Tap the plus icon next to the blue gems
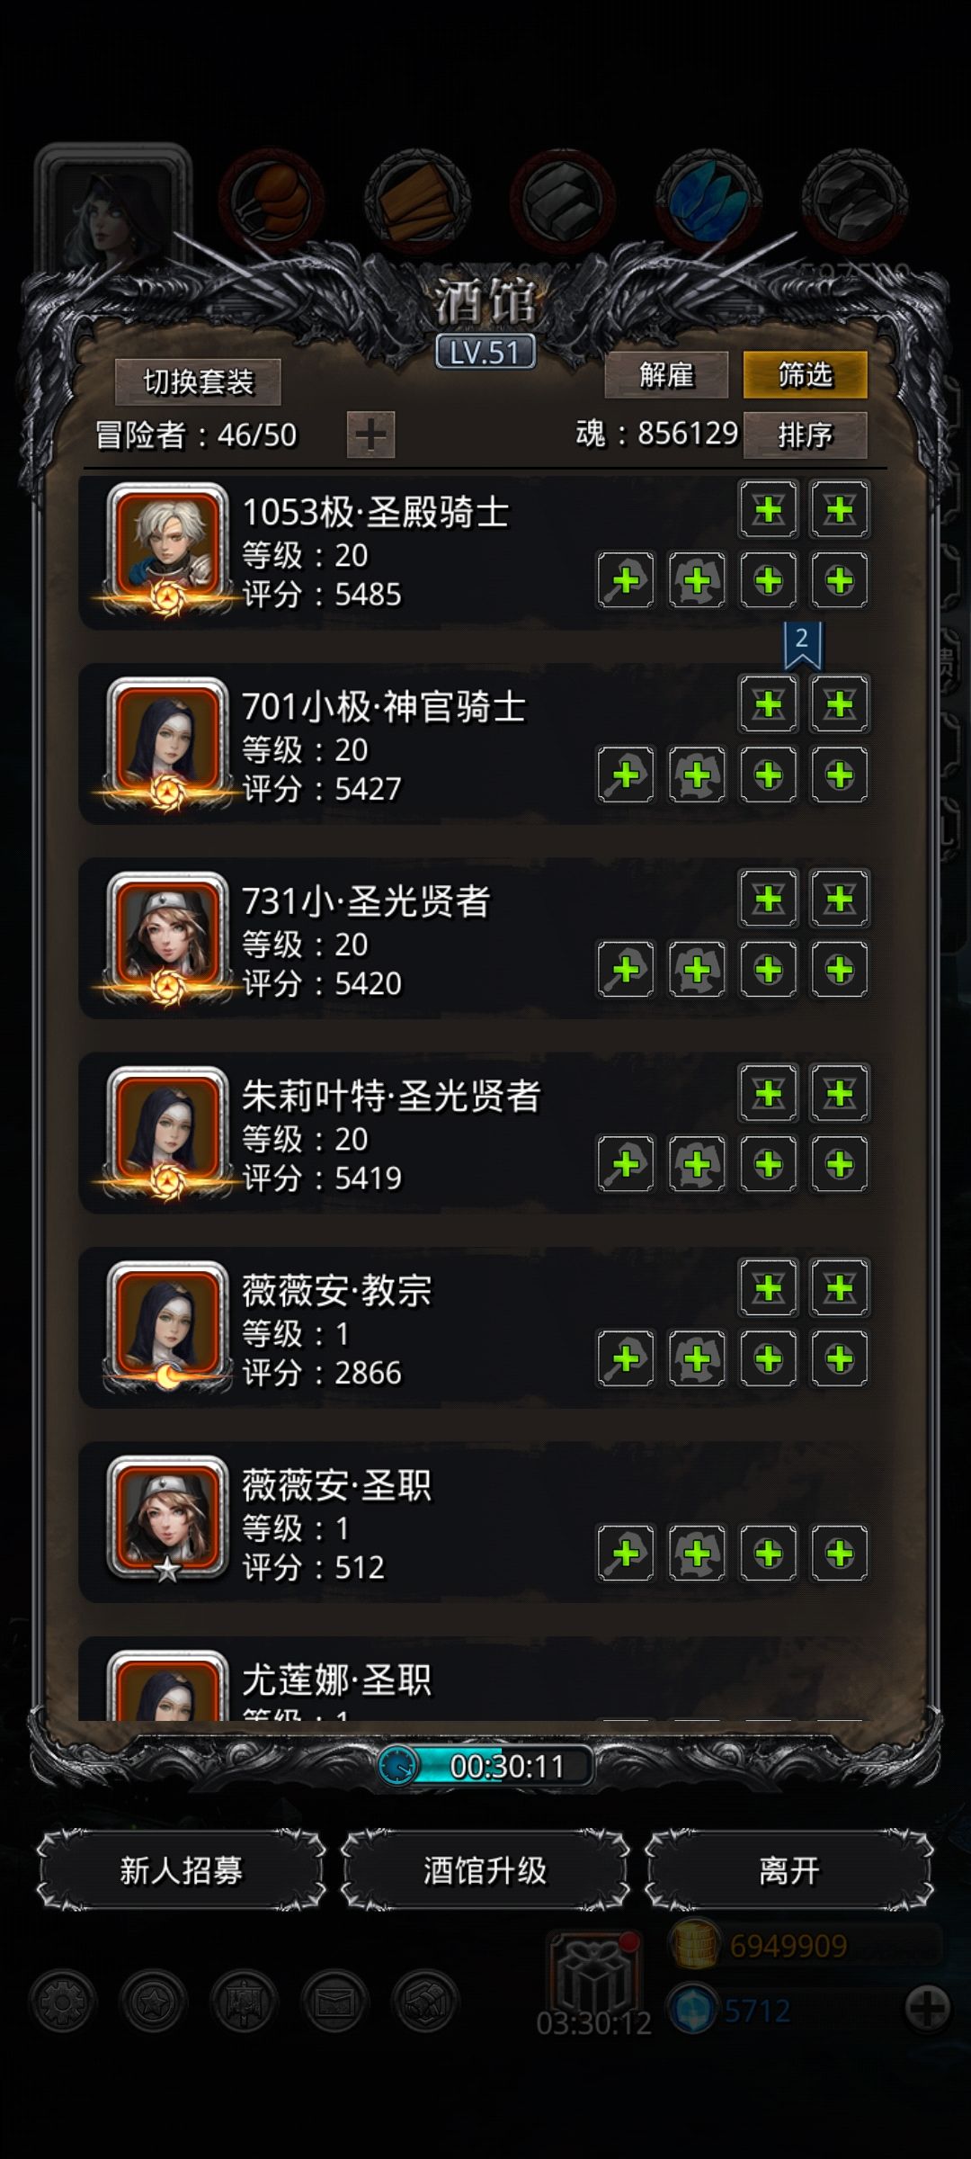Image resolution: width=971 pixels, height=2159 pixels. click(927, 2007)
